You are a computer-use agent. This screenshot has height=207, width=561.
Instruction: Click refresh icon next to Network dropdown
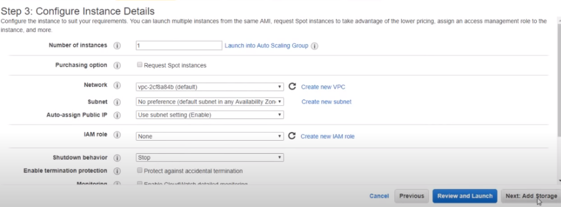(x=292, y=86)
